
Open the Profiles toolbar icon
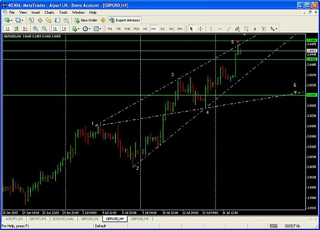(18, 20)
